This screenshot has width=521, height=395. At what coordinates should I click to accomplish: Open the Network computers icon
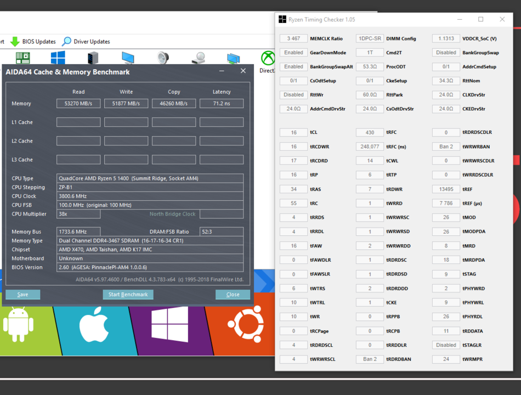click(x=233, y=58)
